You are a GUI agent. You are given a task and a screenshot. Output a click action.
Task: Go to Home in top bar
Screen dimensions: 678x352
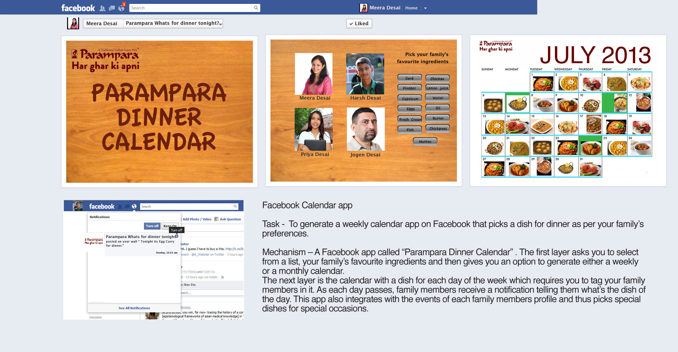[x=411, y=8]
